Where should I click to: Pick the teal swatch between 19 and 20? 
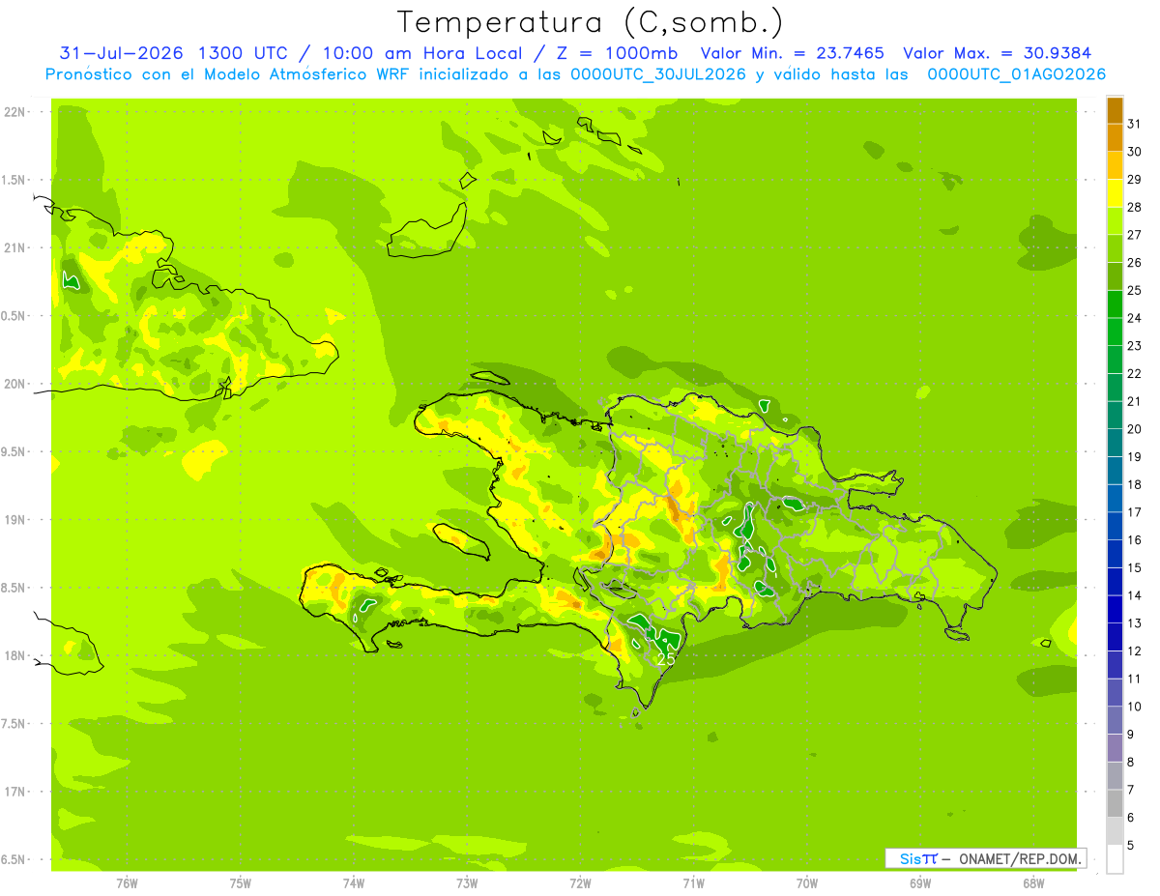click(1115, 443)
